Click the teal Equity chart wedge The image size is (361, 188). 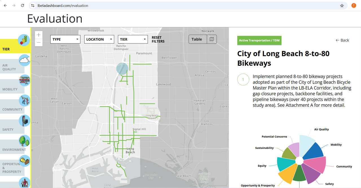pyautogui.click(x=286, y=164)
